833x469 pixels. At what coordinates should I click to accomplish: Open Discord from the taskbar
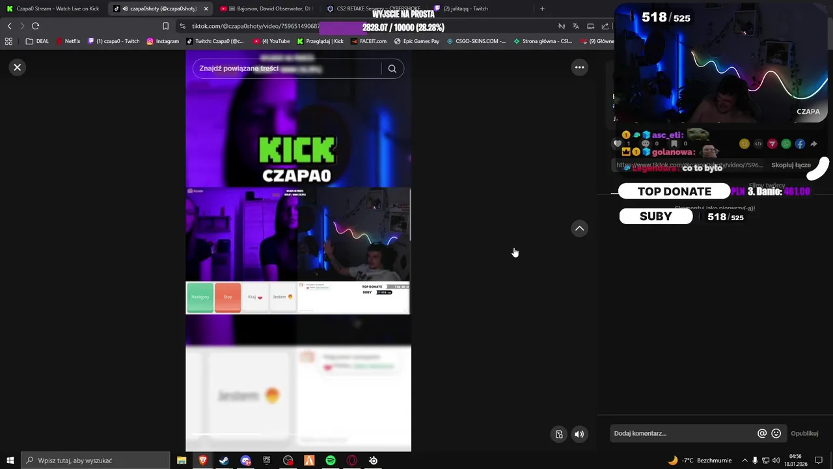(x=245, y=461)
